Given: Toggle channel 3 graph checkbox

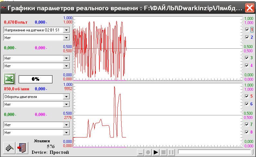Looking at the screenshot, I should (247, 58).
